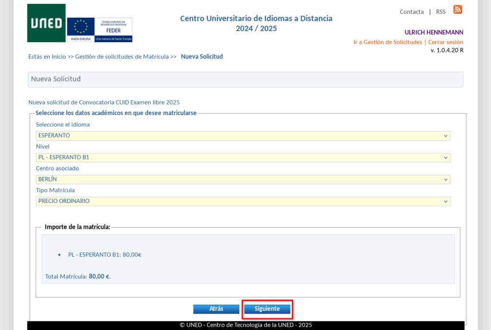Open the Contacta link
Screen dimensions: 491x330
click(411, 12)
